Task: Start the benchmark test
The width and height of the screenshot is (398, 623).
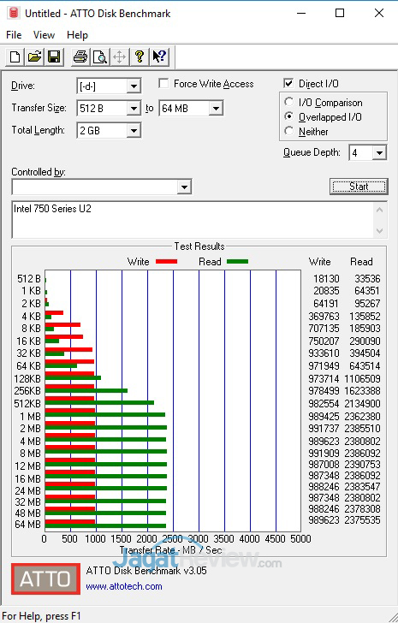Action: tap(359, 187)
